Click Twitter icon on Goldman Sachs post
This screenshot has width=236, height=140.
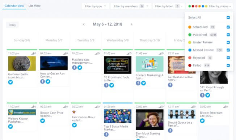[x=10, y=82]
